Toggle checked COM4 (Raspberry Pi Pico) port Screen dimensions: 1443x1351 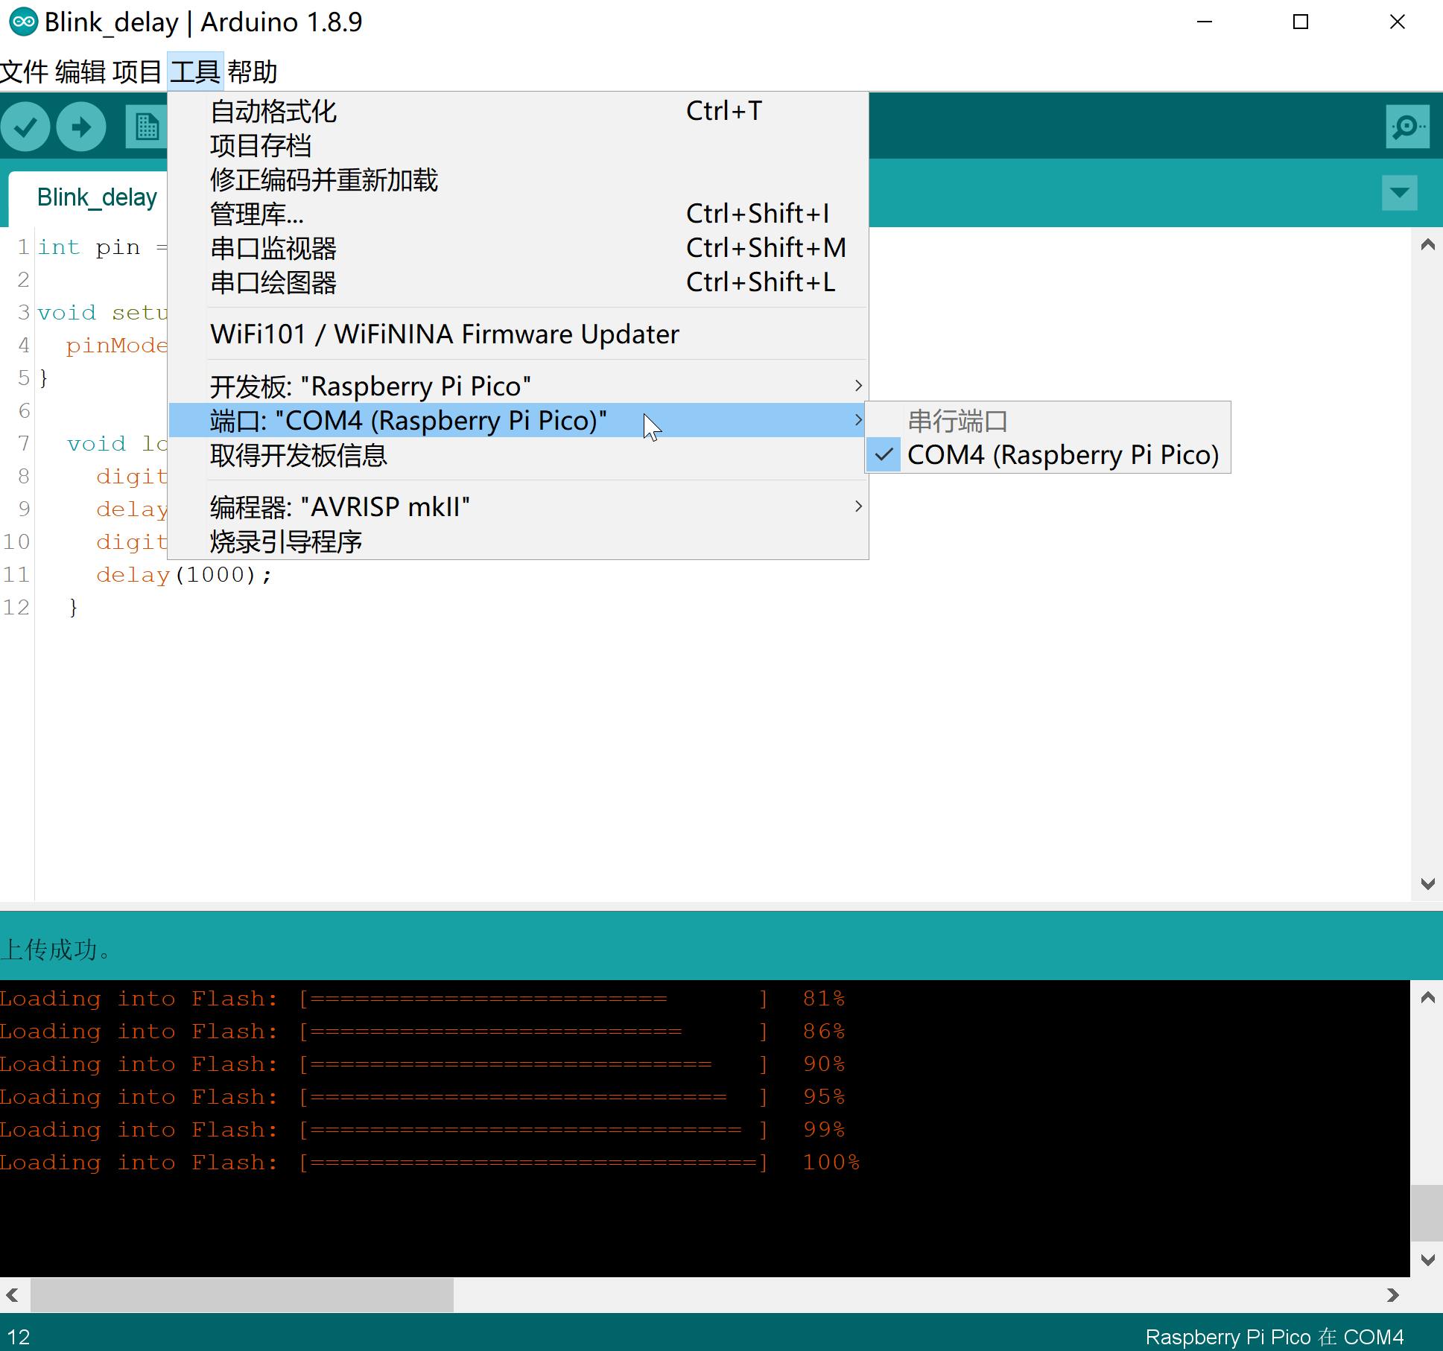(1062, 454)
